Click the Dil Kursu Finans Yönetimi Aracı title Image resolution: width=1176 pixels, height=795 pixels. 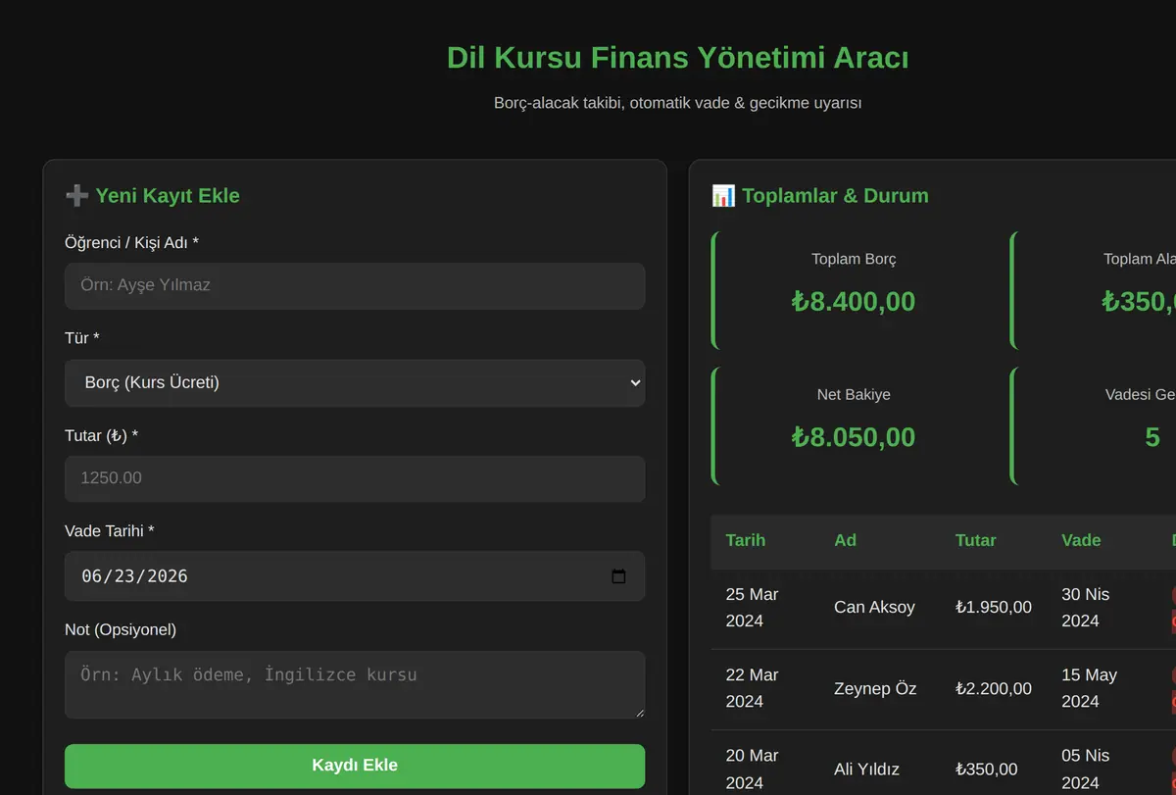(x=677, y=58)
